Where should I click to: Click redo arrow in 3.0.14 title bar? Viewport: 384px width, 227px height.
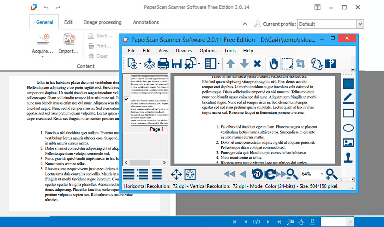click(58, 8)
